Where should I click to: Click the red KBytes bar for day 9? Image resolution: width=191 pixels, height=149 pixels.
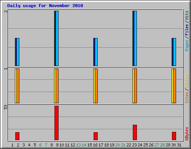[x=56, y=123]
